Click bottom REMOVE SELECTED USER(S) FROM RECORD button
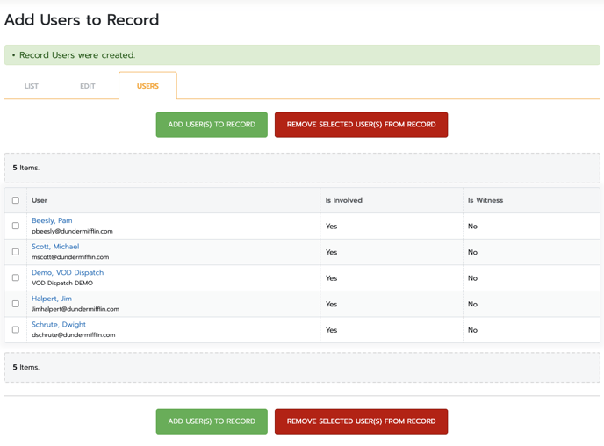The image size is (604, 446). click(362, 421)
